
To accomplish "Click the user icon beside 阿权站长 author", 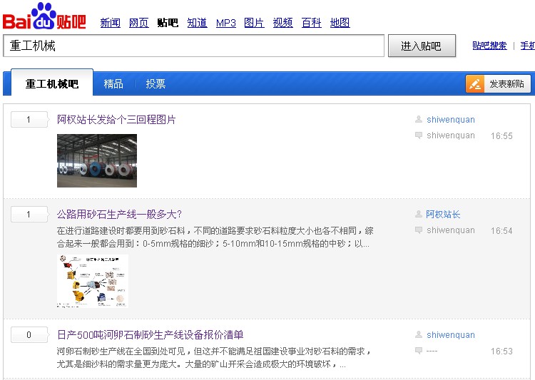I will 418,214.
